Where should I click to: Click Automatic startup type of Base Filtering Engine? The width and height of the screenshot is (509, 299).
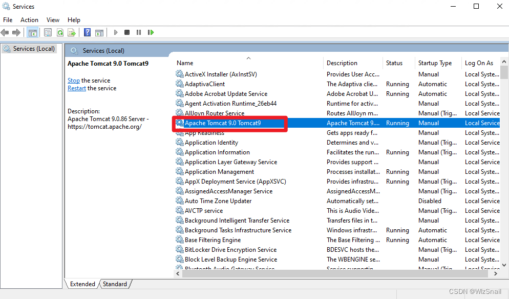[432, 240]
